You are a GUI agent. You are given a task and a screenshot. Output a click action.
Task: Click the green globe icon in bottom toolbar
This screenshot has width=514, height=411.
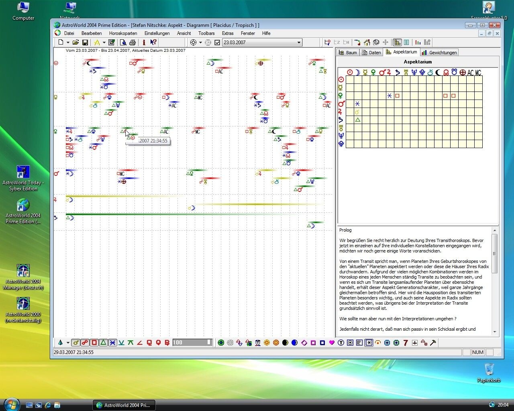221,342
